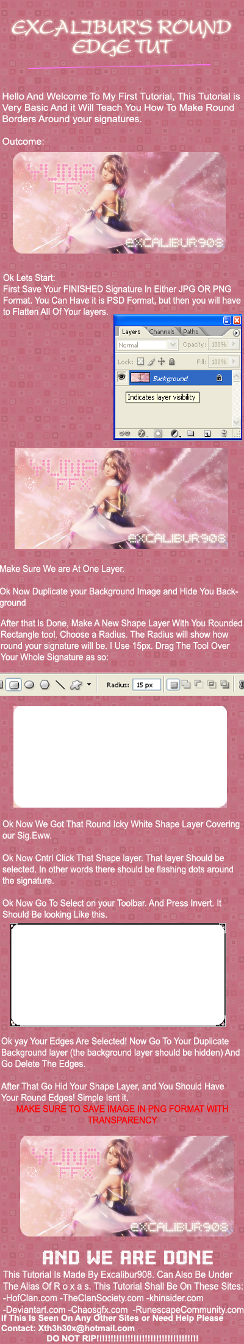
Task: Open the Normal blend mode dropdown
Action: pos(147,345)
